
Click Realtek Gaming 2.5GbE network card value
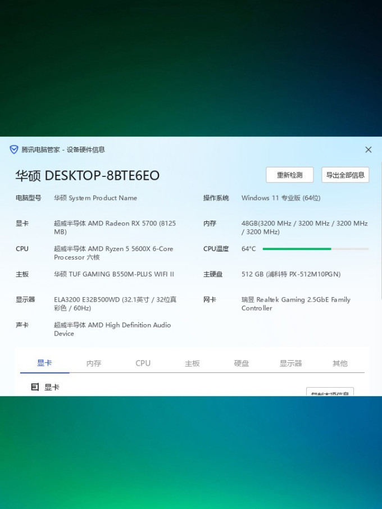pyautogui.click(x=296, y=304)
